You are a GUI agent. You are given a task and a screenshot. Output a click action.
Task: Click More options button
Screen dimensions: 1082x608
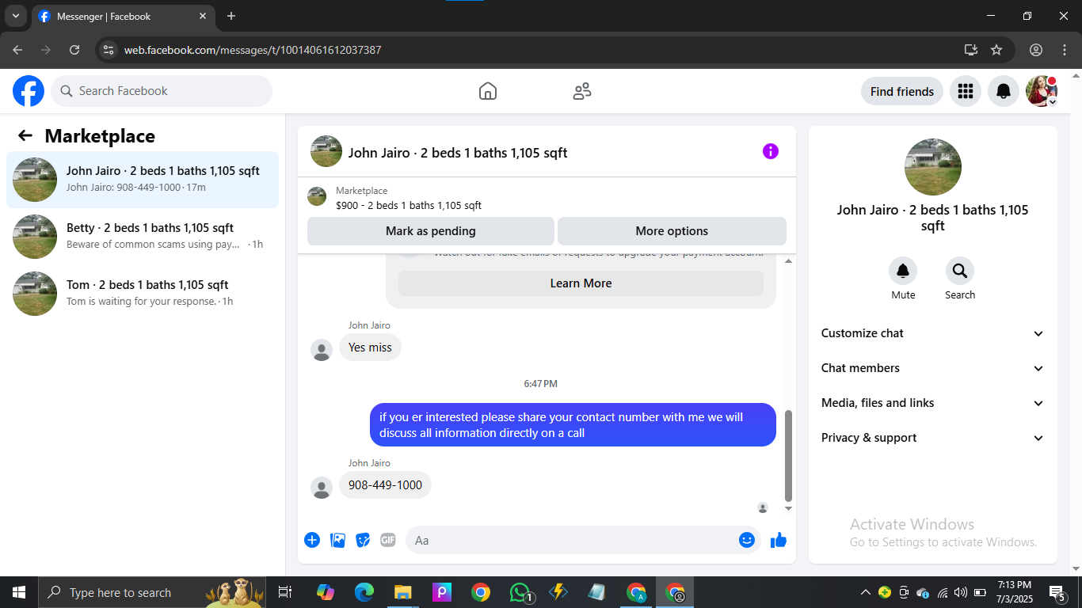[x=672, y=231]
